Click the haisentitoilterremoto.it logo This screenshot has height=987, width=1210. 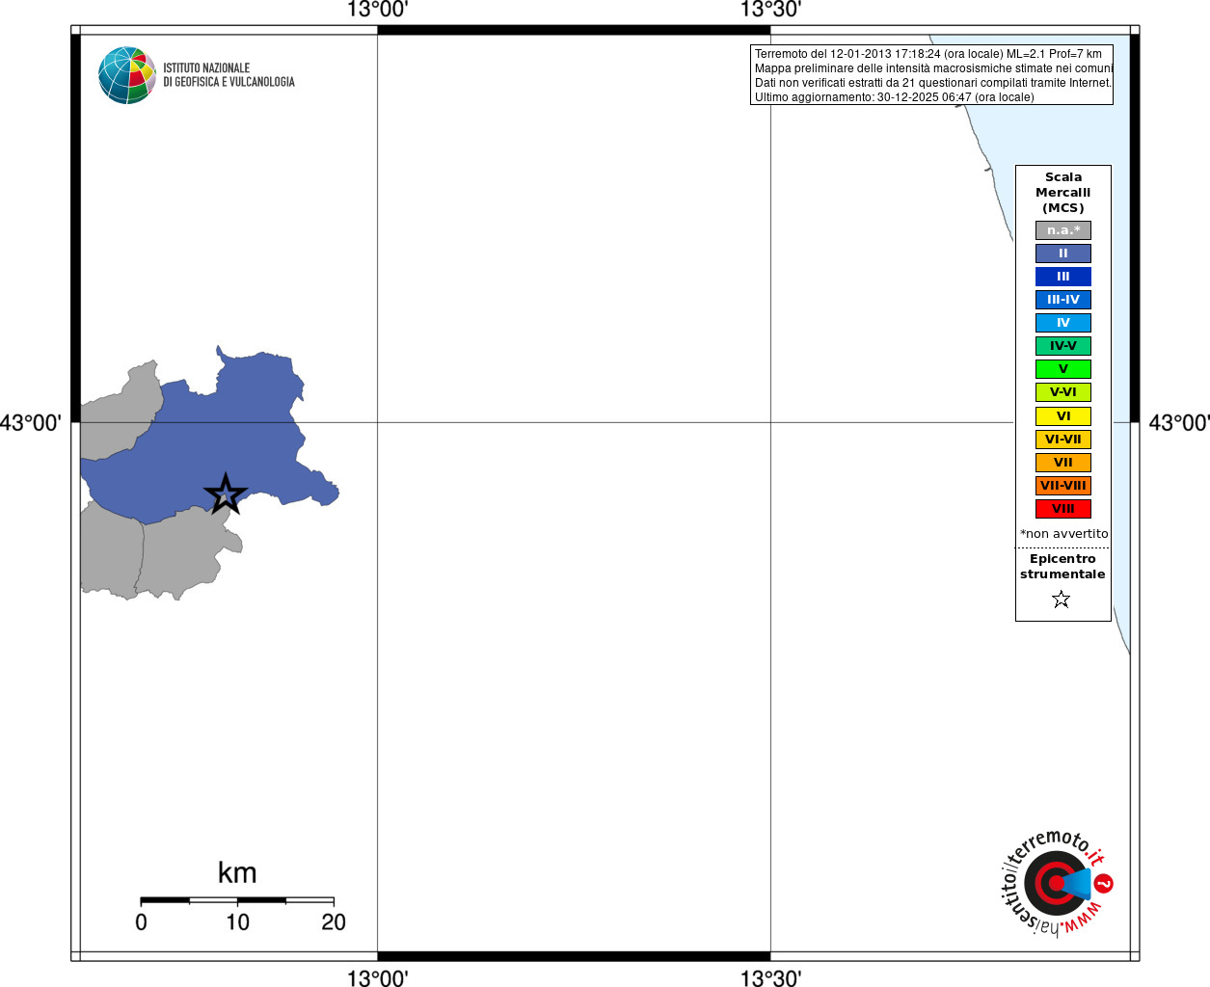coord(1056,882)
